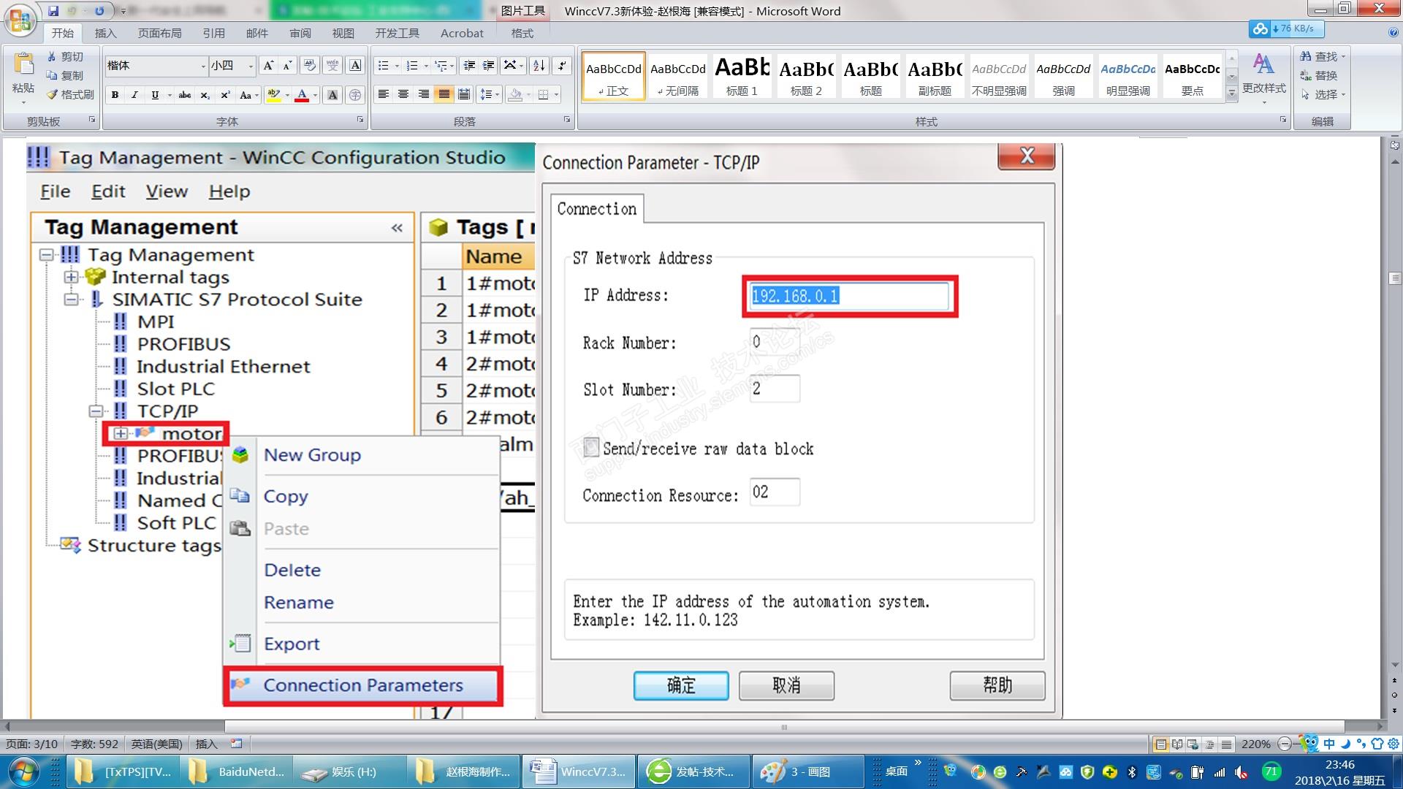1403x789 pixels.
Task: Open the Insert ribbon tab
Action: point(105,33)
